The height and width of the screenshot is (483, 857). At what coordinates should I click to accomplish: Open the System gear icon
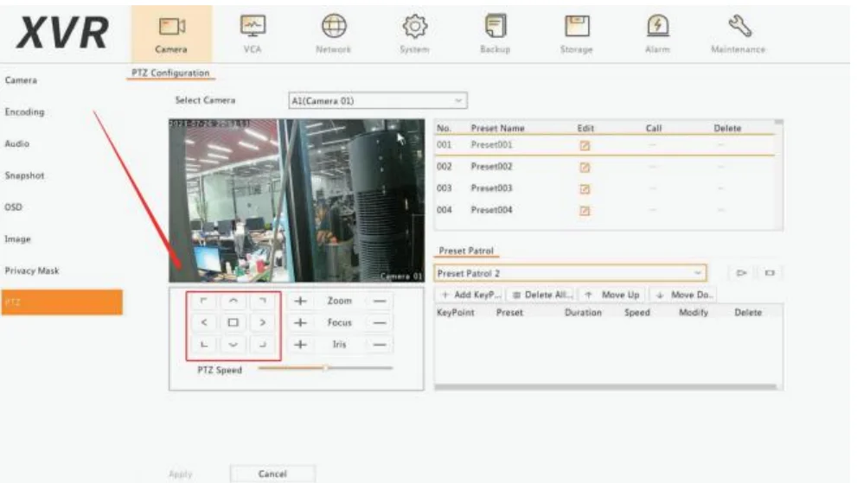(414, 34)
